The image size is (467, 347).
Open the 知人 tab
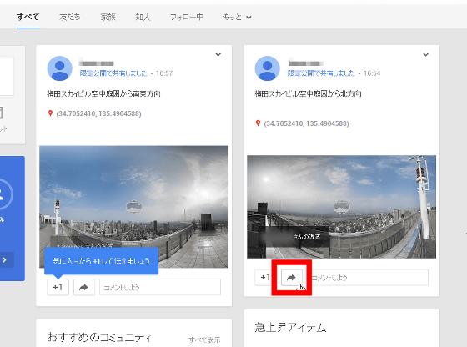(143, 17)
